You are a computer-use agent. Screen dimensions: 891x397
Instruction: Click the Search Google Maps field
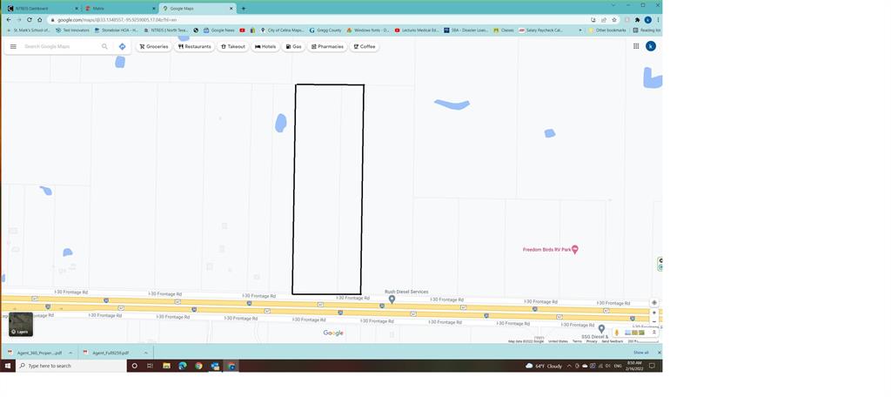59,46
